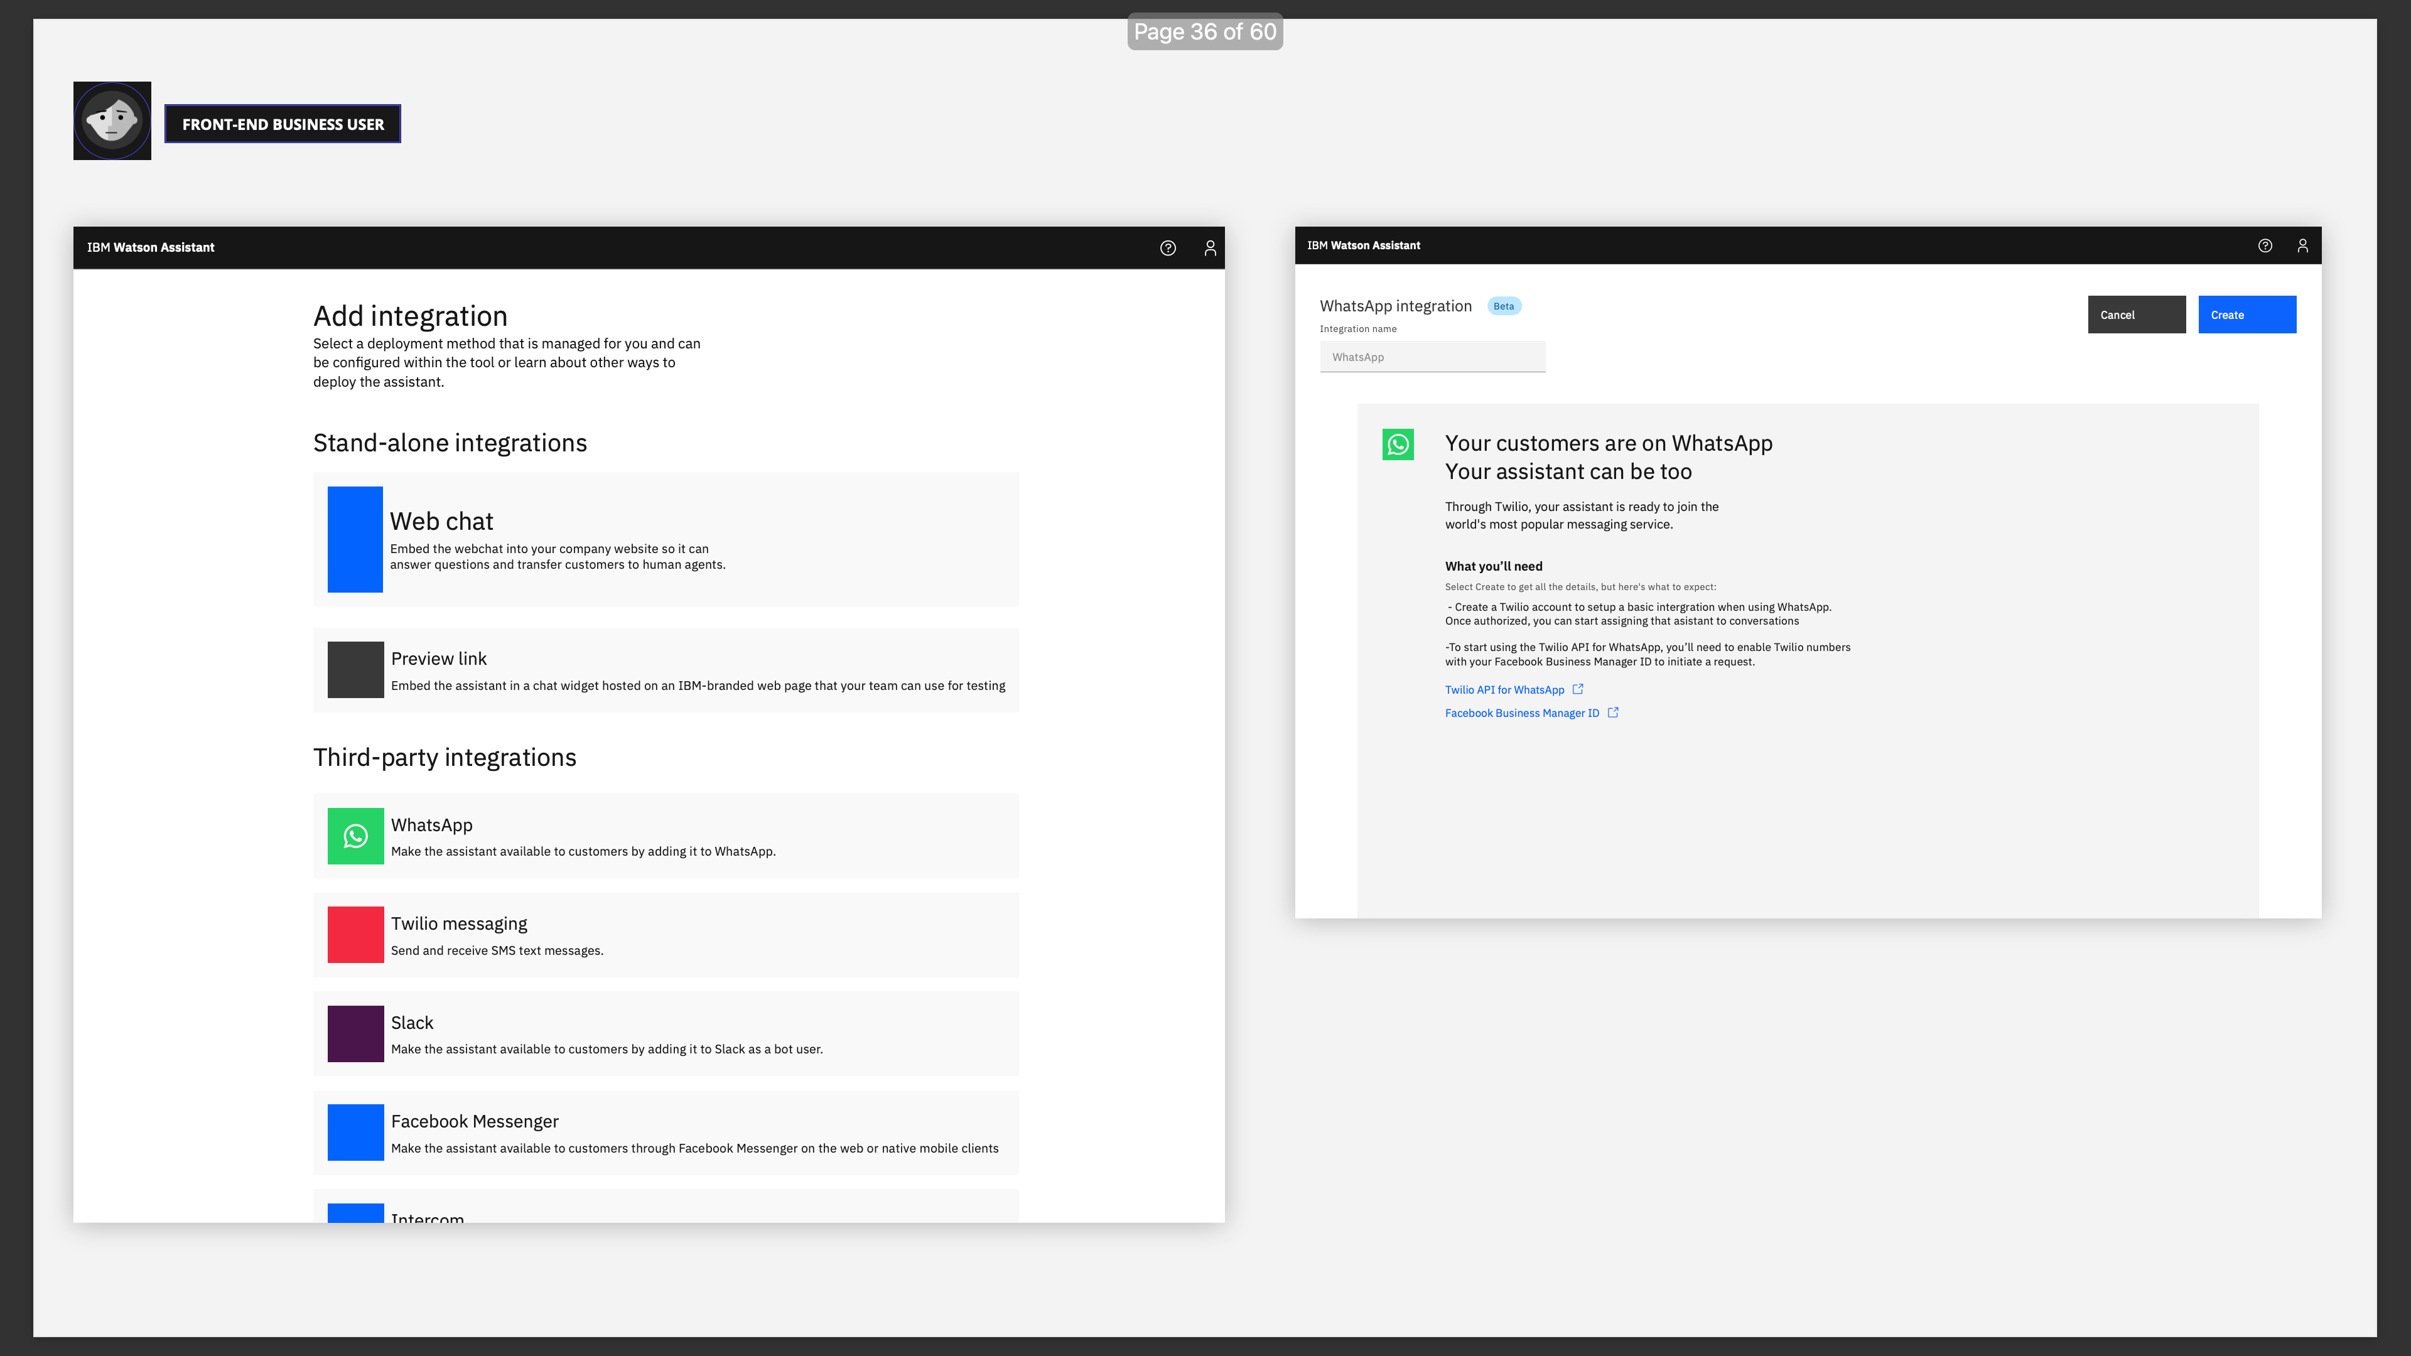Click the FRONT-END BUSINESS USER label

pos(283,124)
